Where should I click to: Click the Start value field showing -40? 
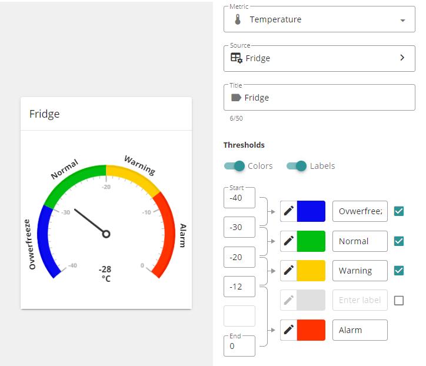(x=239, y=198)
